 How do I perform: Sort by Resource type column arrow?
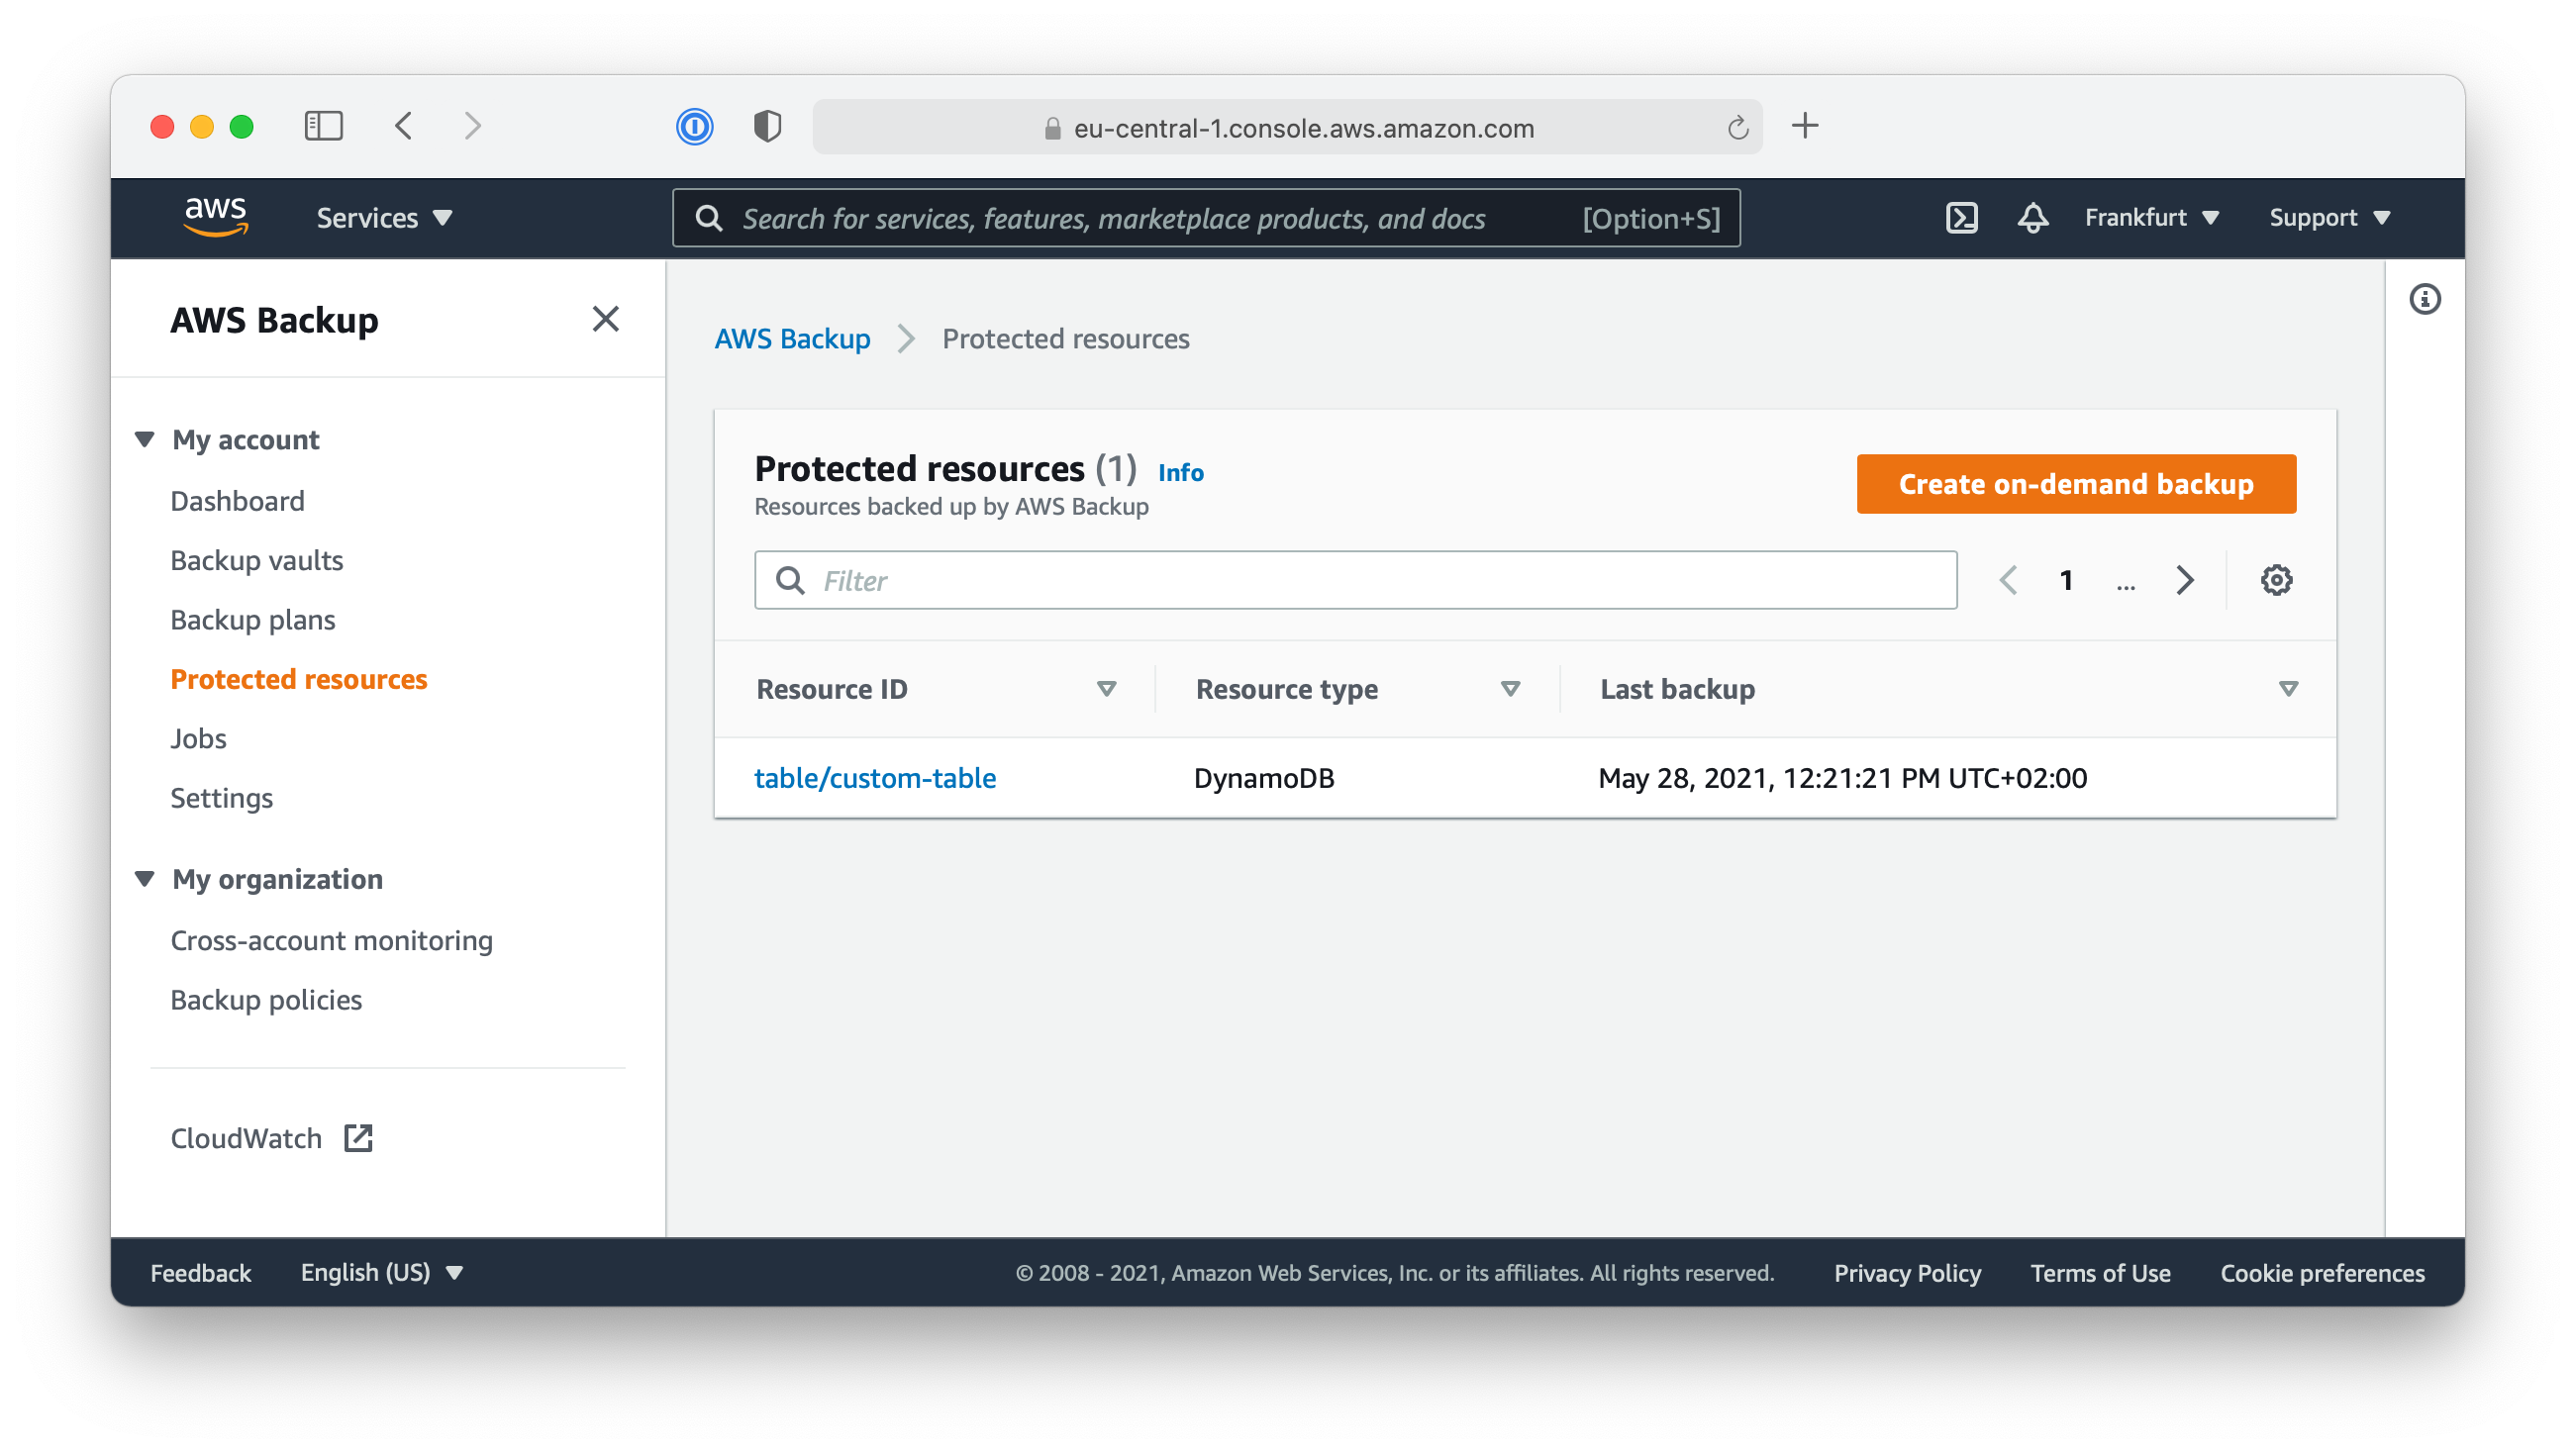(x=1510, y=689)
